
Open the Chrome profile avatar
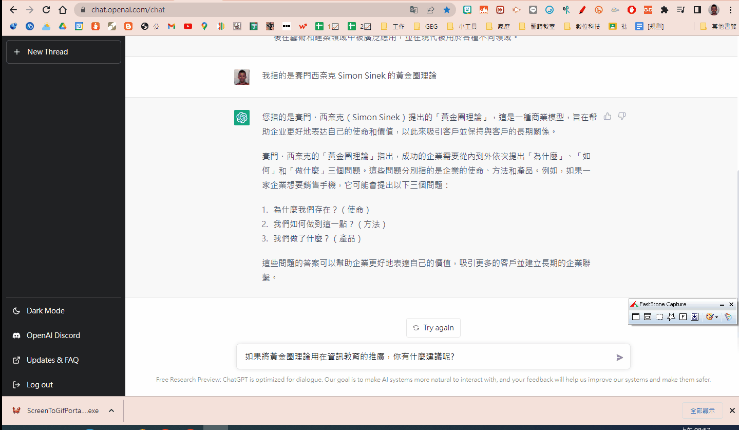point(714,10)
